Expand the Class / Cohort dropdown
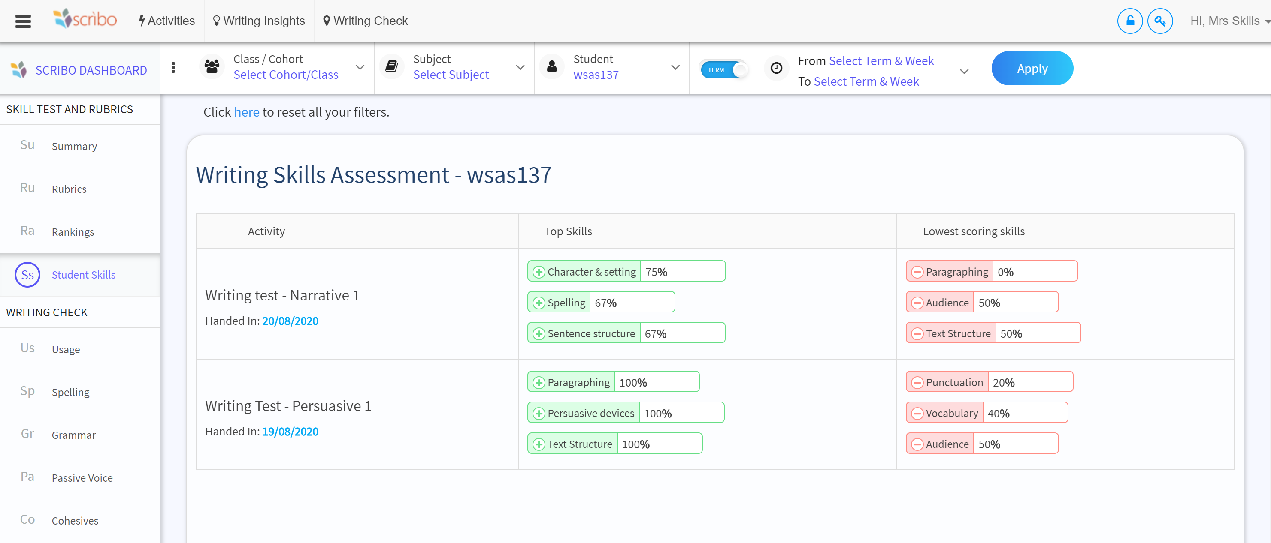The height and width of the screenshot is (543, 1271). pos(360,68)
